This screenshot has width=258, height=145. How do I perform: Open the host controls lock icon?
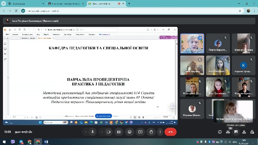(x=252, y=132)
